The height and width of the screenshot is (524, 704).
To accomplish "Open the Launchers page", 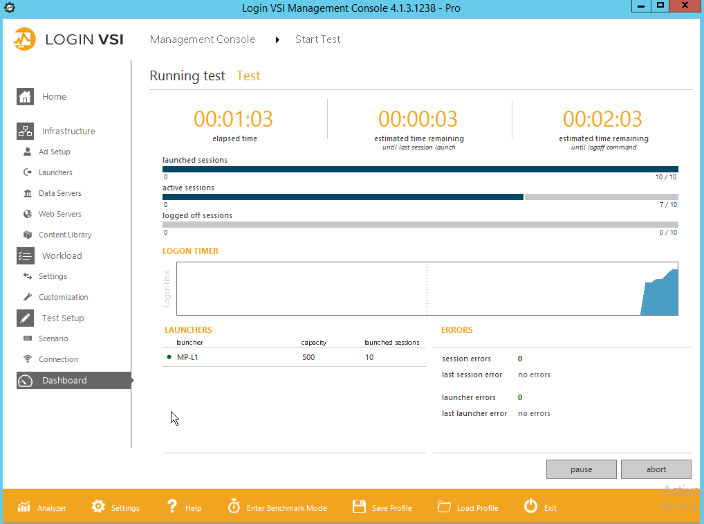I will [x=55, y=172].
